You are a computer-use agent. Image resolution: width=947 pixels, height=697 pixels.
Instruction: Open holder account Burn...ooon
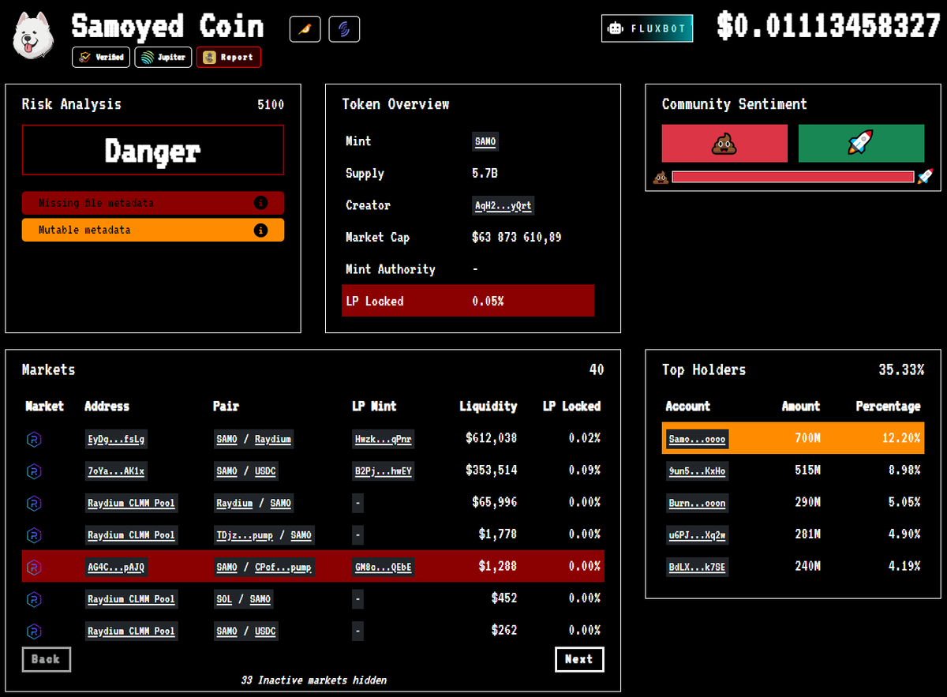pos(697,503)
